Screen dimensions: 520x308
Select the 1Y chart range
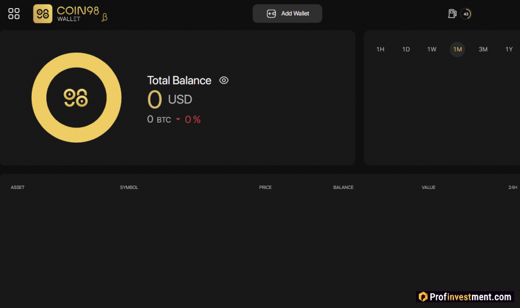click(x=508, y=49)
